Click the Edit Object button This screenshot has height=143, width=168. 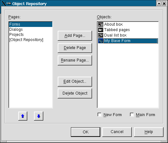[x=75, y=81]
